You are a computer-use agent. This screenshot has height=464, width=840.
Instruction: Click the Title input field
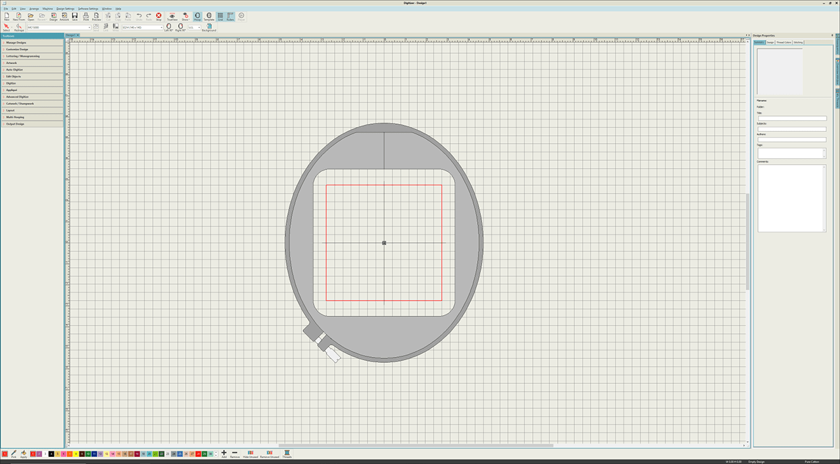pos(792,118)
